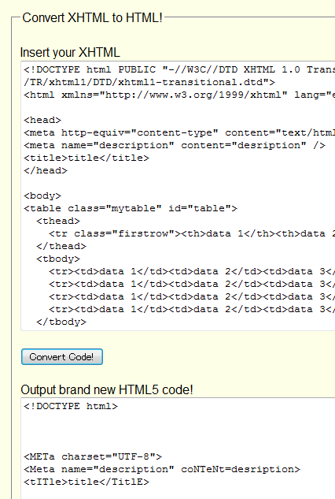The height and width of the screenshot is (499, 335).
Task: Click the meta http-equiv line in input
Action: click(179, 132)
